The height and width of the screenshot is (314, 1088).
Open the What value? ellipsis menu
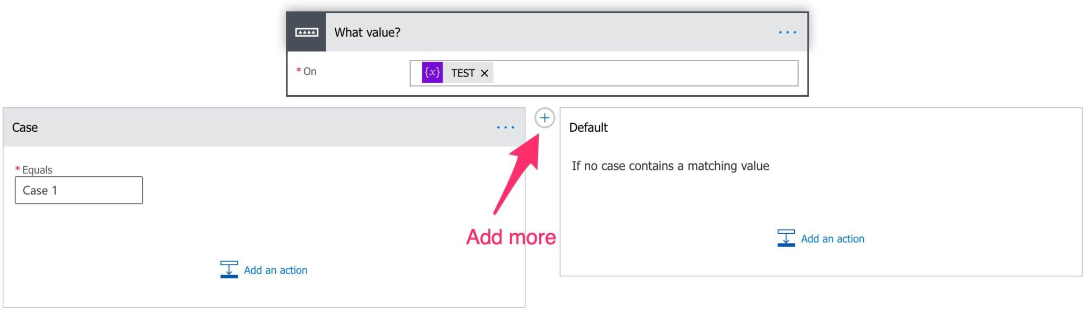click(787, 32)
